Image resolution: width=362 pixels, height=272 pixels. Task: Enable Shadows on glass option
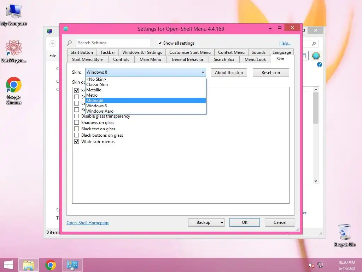pyautogui.click(x=76, y=122)
